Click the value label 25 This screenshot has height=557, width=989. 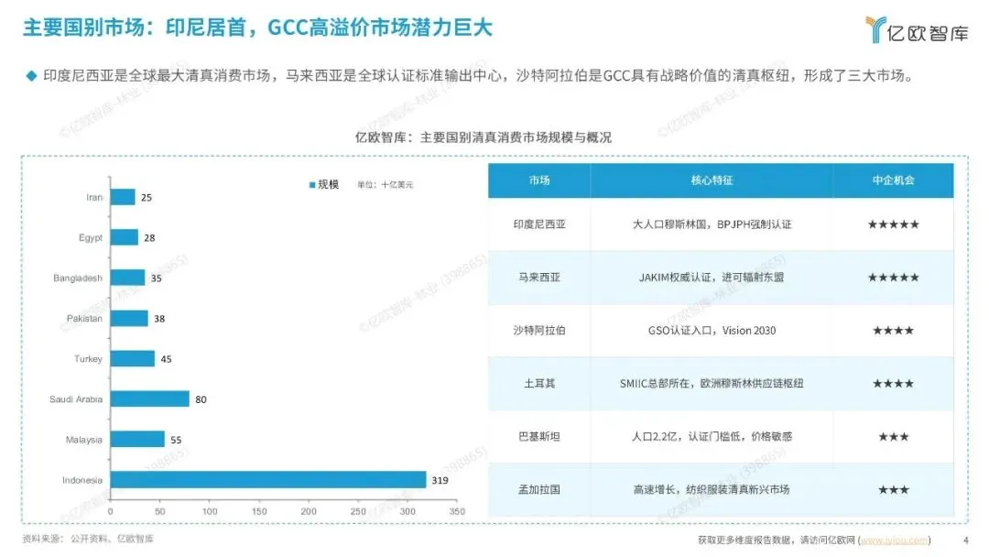147,198
